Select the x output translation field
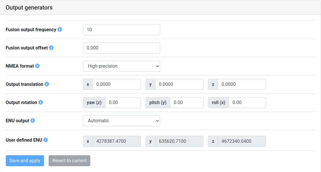Screen dimensions: 321x172 117,84
